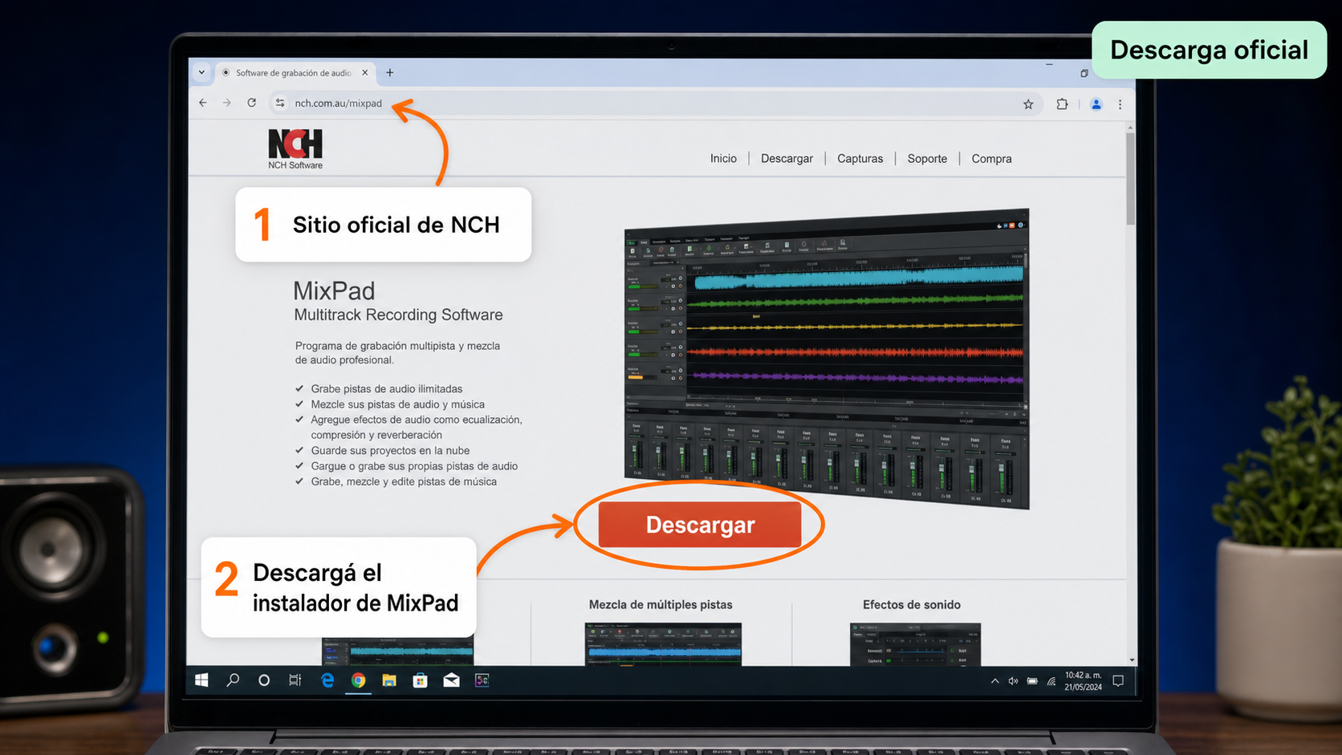Click 'Multitrack Recording Software' subtitle
1342x755 pixels.
click(398, 315)
